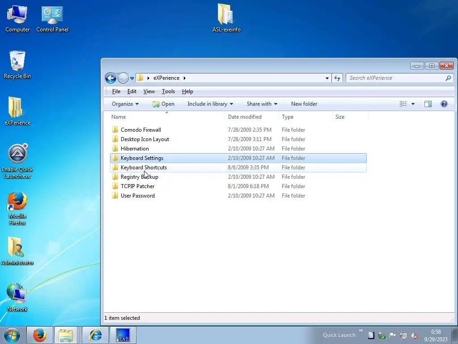458x344 pixels.
Task: Open Internet Explorer from the taskbar
Action: (96, 335)
